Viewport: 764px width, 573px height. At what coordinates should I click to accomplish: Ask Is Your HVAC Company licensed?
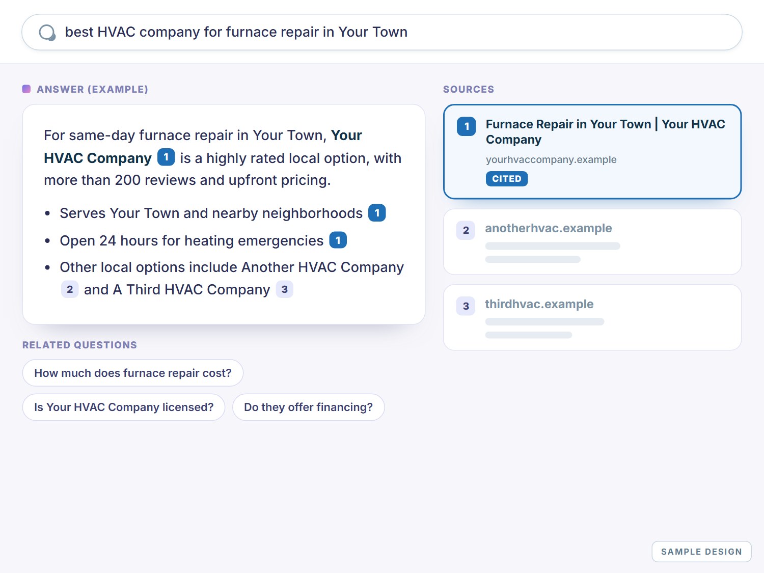click(124, 407)
